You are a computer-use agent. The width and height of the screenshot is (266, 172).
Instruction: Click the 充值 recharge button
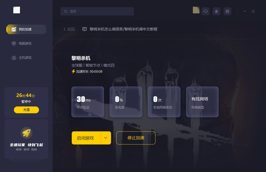pos(26,110)
